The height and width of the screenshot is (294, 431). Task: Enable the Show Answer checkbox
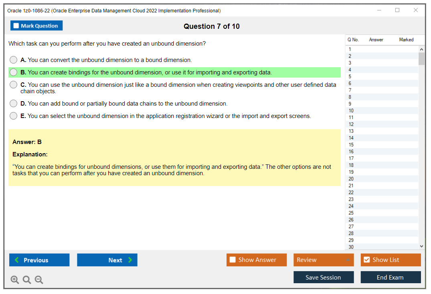tap(233, 260)
